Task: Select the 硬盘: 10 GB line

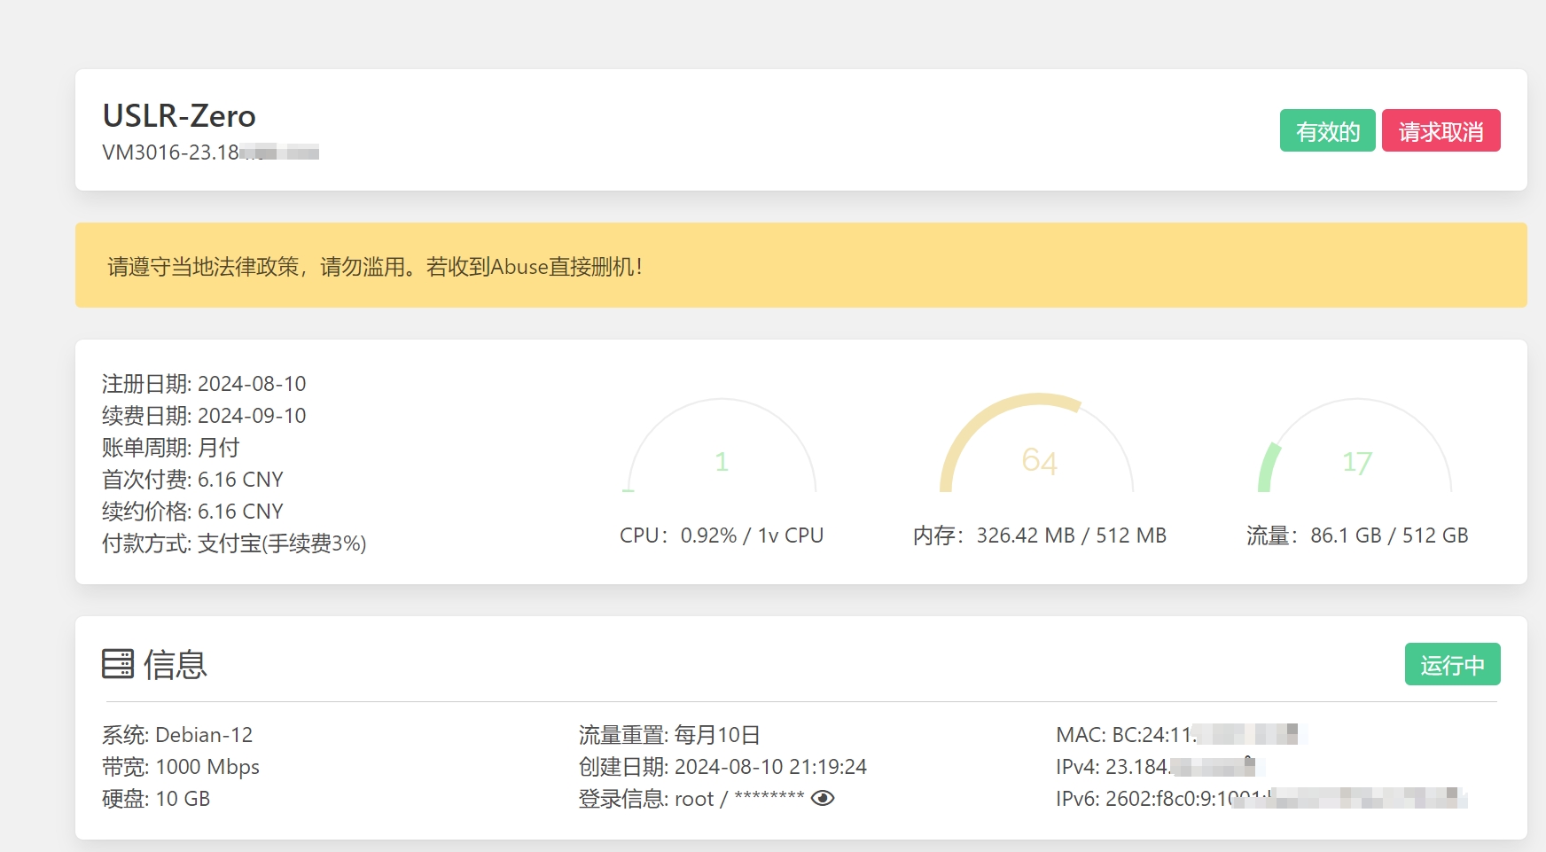Action: 156,799
